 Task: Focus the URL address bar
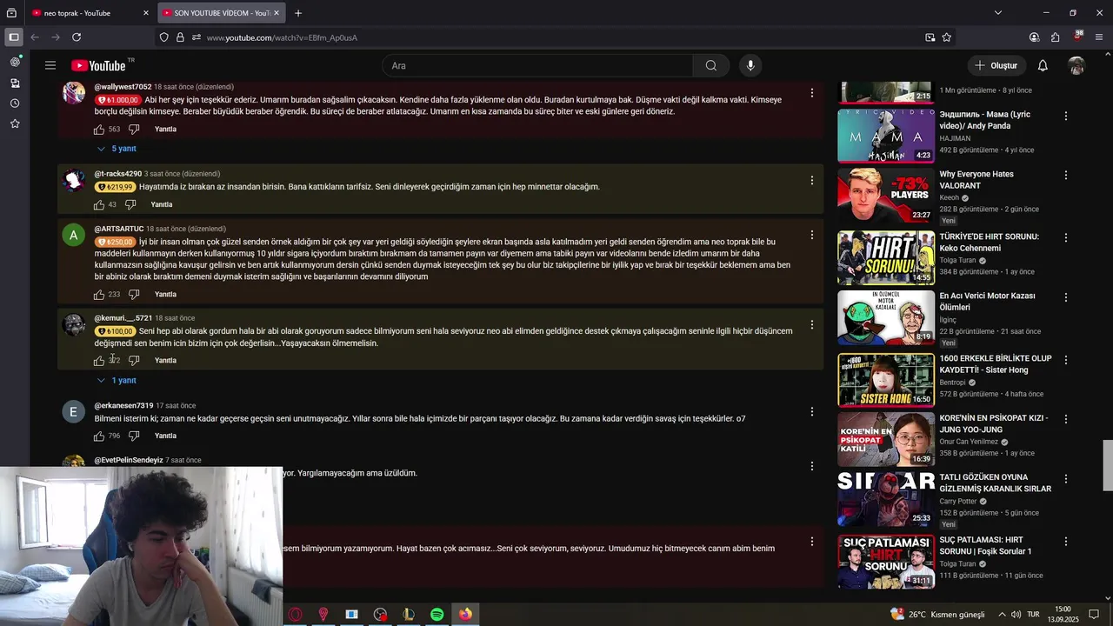pos(556,37)
